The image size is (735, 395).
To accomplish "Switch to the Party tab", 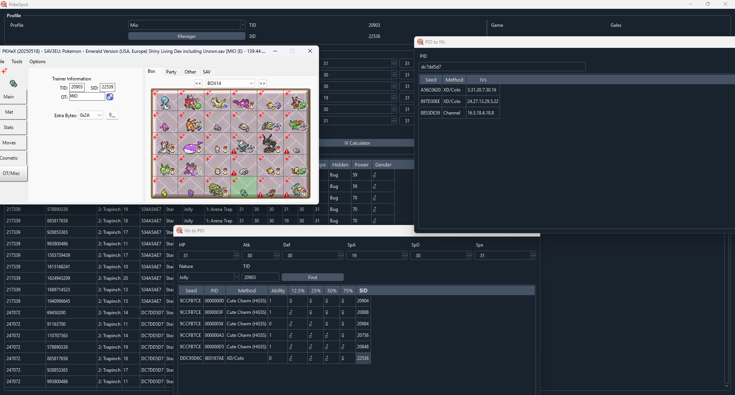I will tap(171, 72).
